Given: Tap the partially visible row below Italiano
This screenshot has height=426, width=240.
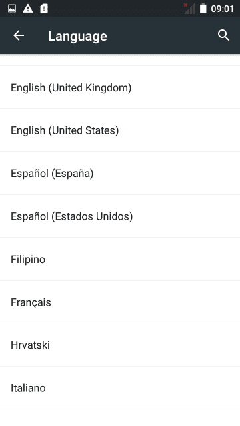Looking at the screenshot, I should [120, 417].
